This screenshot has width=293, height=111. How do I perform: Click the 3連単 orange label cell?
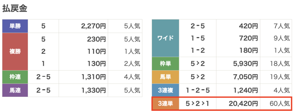point(165,104)
